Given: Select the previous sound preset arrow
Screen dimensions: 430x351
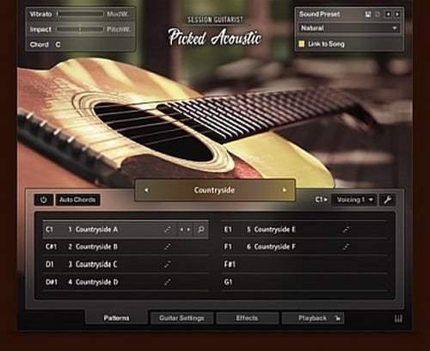Looking at the screenshot, I should coord(388,14).
